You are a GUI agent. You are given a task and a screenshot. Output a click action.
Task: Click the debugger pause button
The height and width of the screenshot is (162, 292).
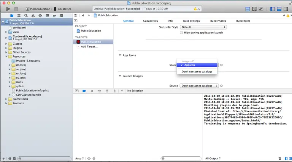pos(92,91)
